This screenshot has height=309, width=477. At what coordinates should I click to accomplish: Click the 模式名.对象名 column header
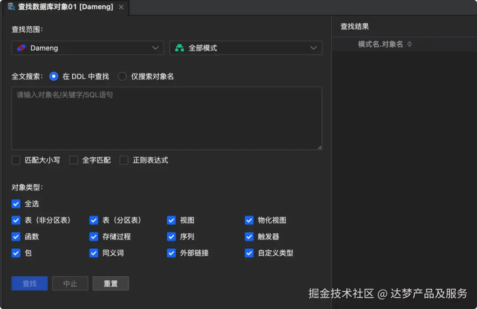point(381,45)
